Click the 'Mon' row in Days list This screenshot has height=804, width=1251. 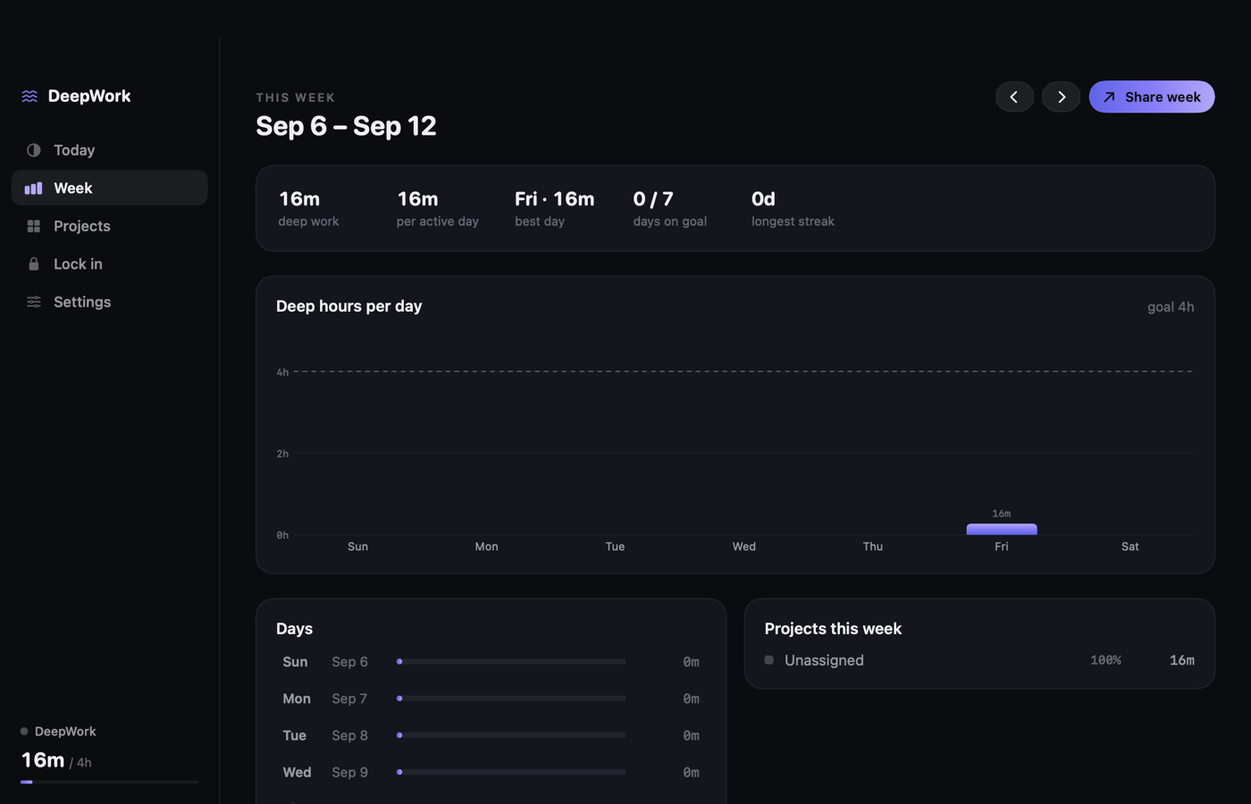tap(491, 699)
